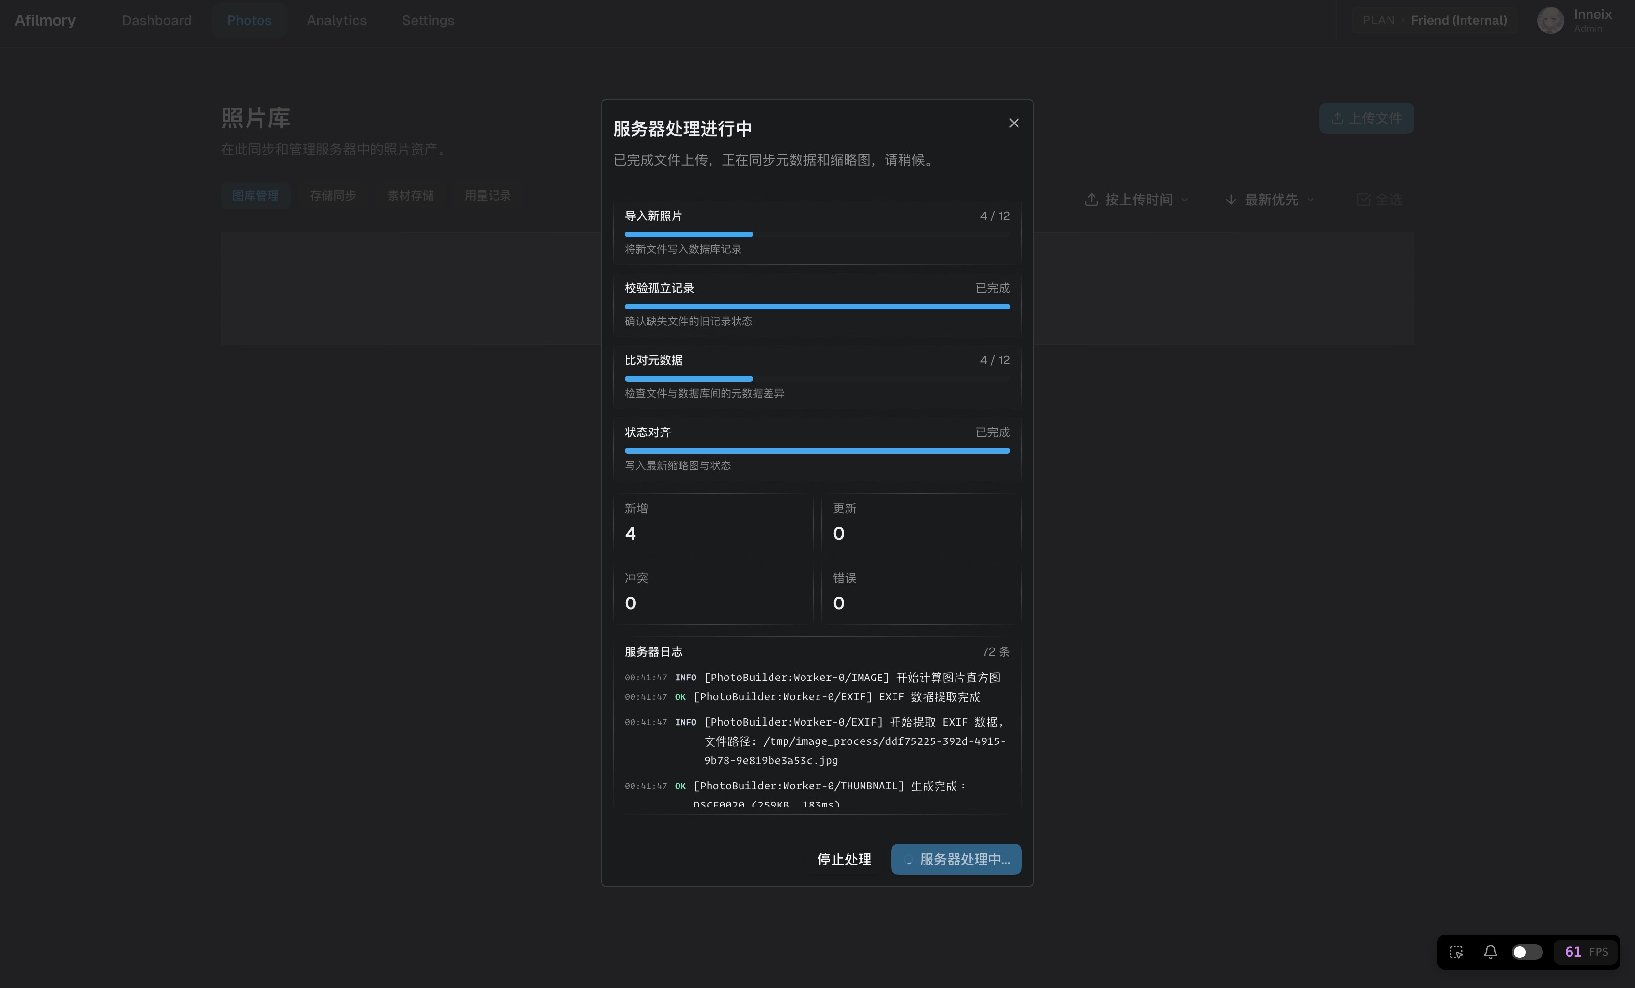Open the notifications bell icon
Viewport: 1635px width, 988px height.
coord(1490,952)
